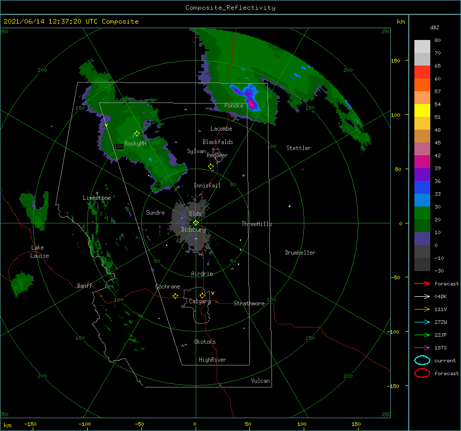Select the Lacombe label

click(x=221, y=129)
